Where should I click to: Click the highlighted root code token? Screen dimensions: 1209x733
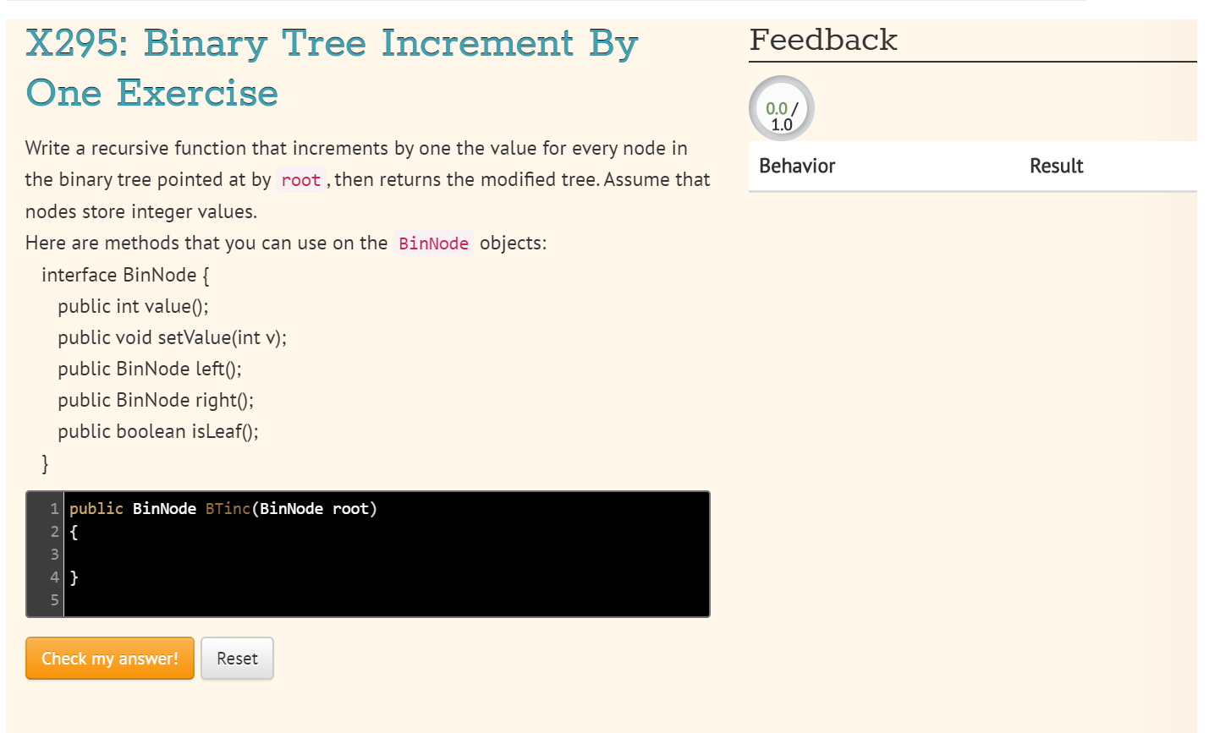click(300, 179)
